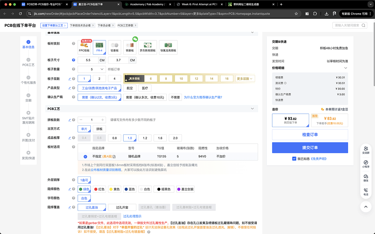The image size is (375, 234).
Task: Open extensions puzzle icon
Action: (315, 14)
